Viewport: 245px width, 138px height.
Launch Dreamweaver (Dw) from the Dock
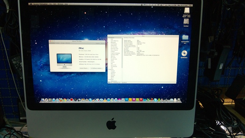click(138, 100)
